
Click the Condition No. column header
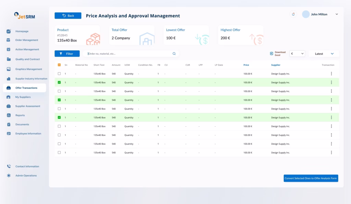[x=145, y=65]
